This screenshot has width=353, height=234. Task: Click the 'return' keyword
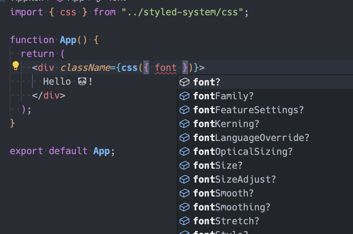(x=37, y=54)
